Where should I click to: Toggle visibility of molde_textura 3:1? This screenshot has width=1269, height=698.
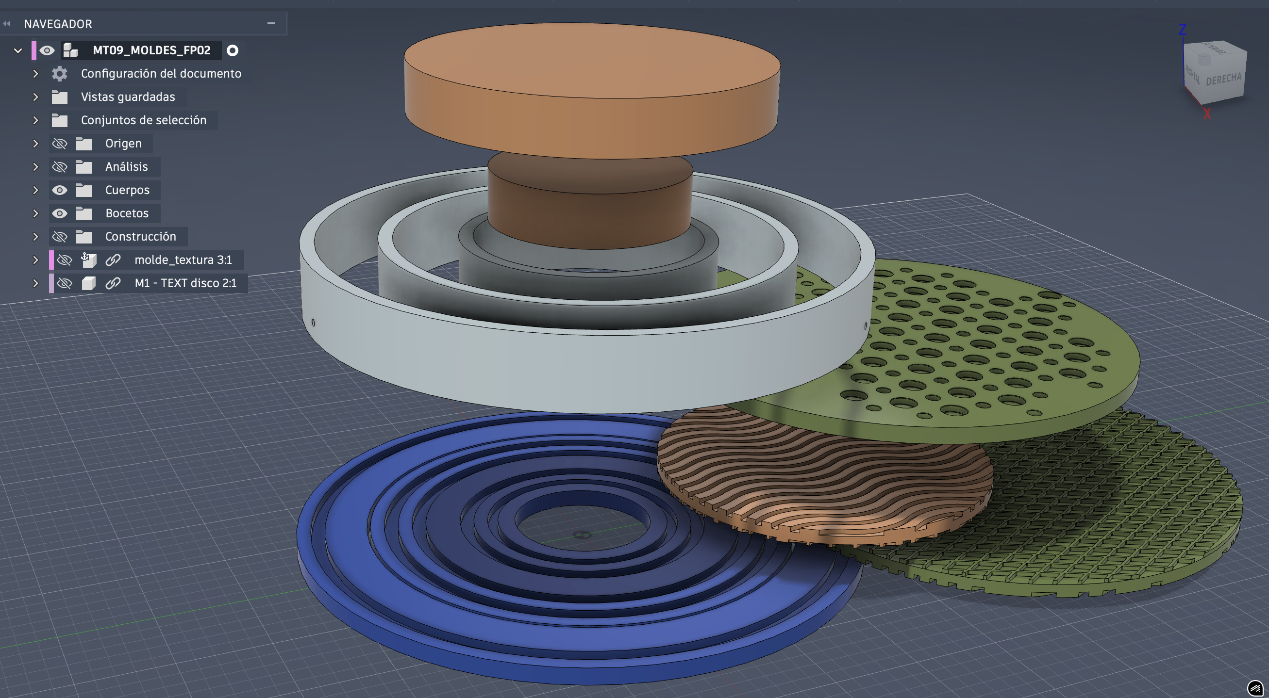click(x=65, y=260)
